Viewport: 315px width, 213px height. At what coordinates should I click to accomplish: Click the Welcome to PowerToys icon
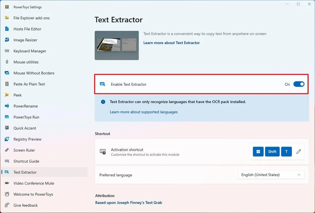7,194
